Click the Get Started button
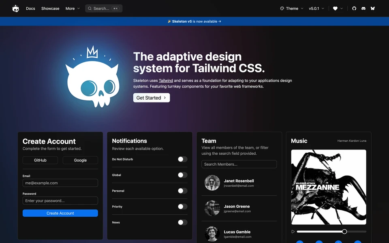Screen dimensions: 389x243 pos(152,98)
